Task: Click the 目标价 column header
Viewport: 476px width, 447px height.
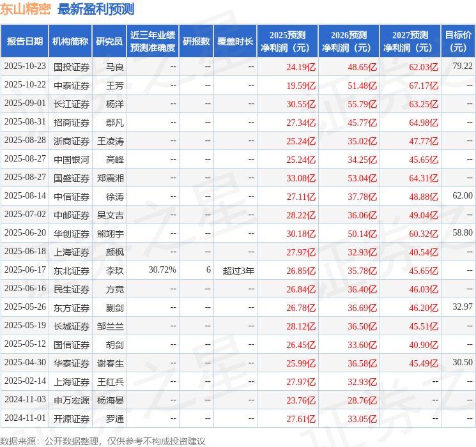Action: click(457, 42)
